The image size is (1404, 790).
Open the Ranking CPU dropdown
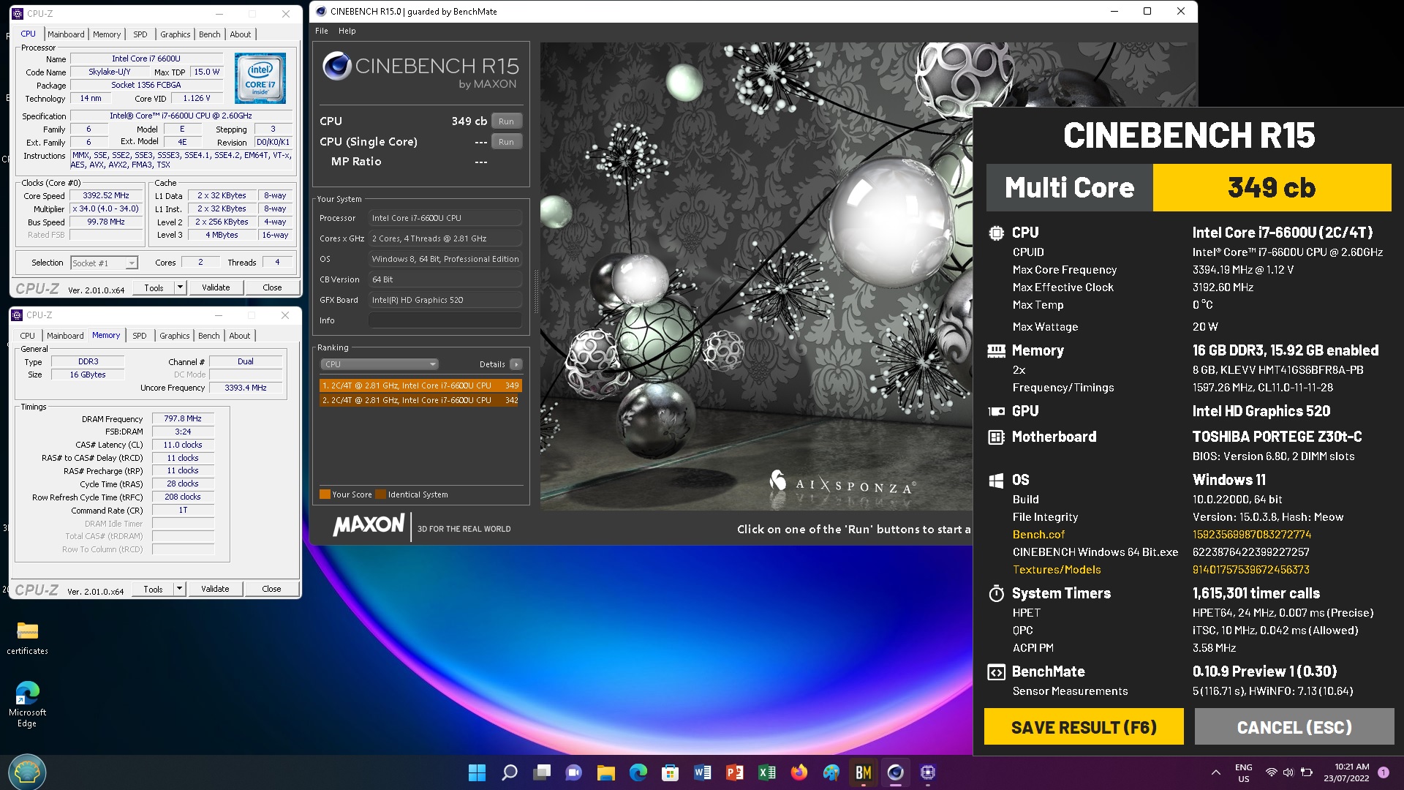point(380,364)
